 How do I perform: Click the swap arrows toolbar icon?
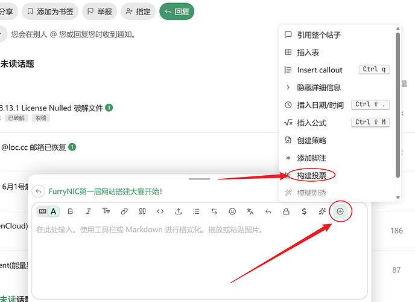pyautogui.click(x=214, y=211)
